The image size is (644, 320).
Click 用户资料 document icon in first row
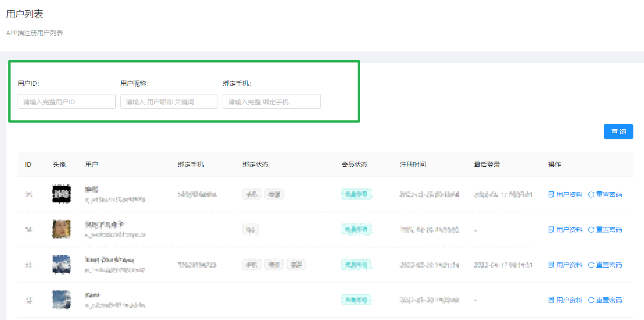click(x=551, y=195)
